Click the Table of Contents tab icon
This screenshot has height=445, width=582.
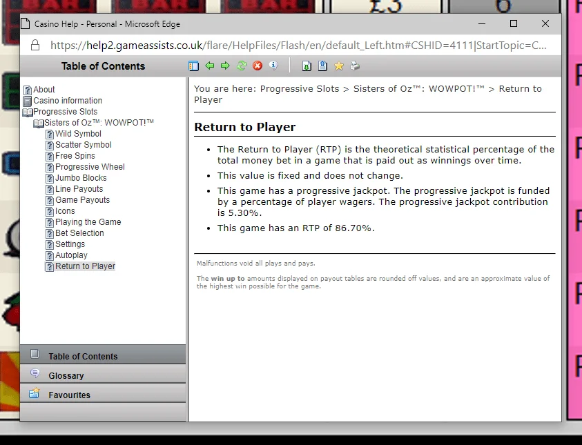tap(35, 354)
